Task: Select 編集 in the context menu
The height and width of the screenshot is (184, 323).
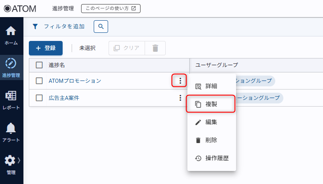Action: pos(211,122)
